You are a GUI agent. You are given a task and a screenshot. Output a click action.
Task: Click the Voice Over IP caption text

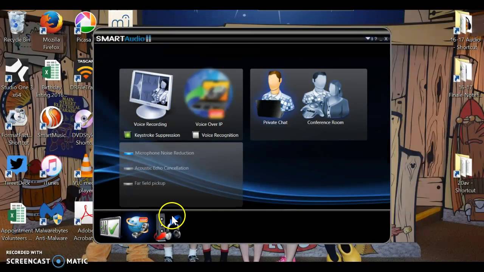click(209, 124)
